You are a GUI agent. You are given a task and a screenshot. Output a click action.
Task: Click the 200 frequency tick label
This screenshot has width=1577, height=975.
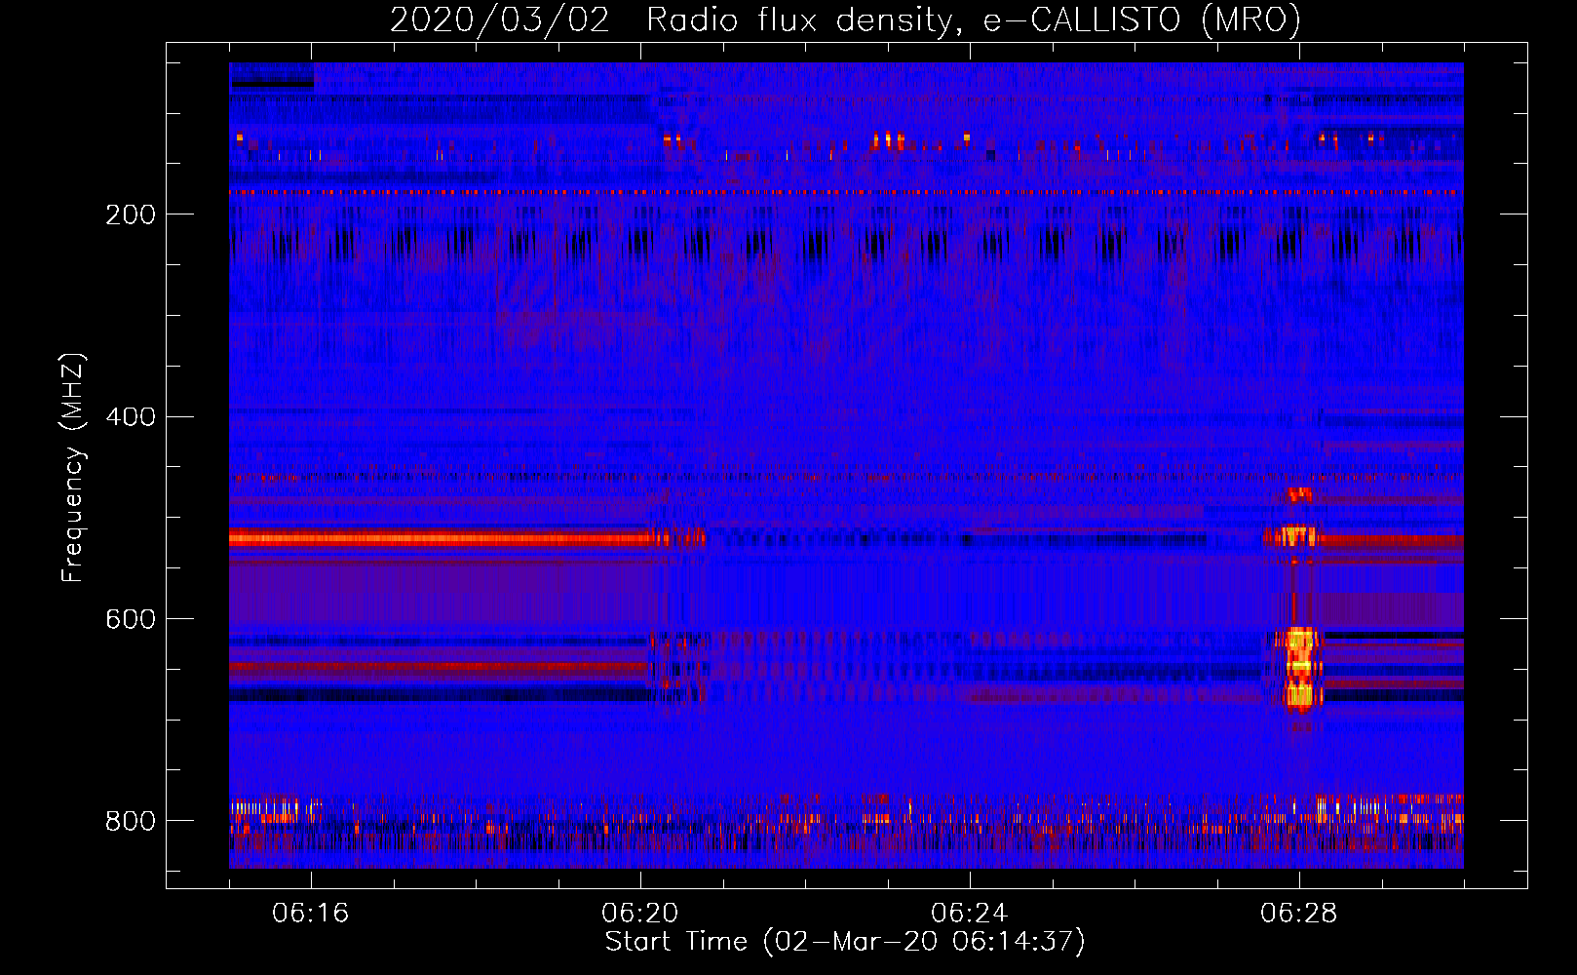coord(131,214)
